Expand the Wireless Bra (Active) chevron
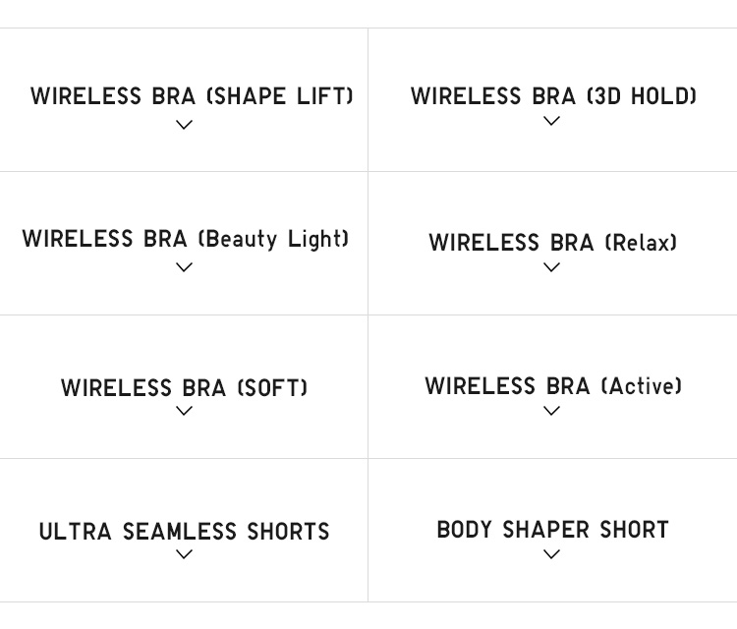The image size is (737, 629). (551, 411)
